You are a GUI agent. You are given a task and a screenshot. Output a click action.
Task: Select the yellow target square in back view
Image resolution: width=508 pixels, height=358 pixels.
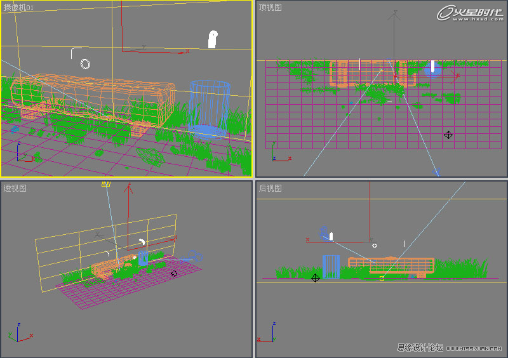pyautogui.click(x=382, y=278)
